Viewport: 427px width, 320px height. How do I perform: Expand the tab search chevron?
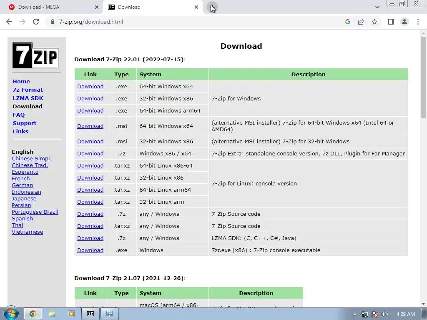pyautogui.click(x=377, y=7)
